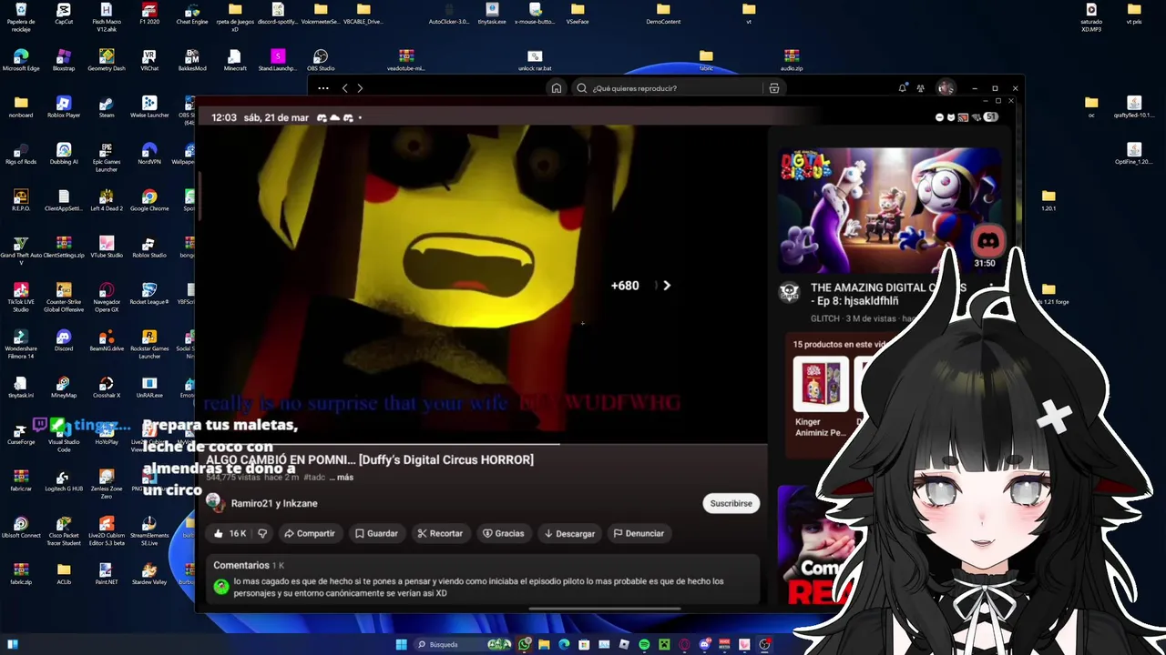Open the three-dots menu in back window
1166x655 pixels.
[323, 88]
